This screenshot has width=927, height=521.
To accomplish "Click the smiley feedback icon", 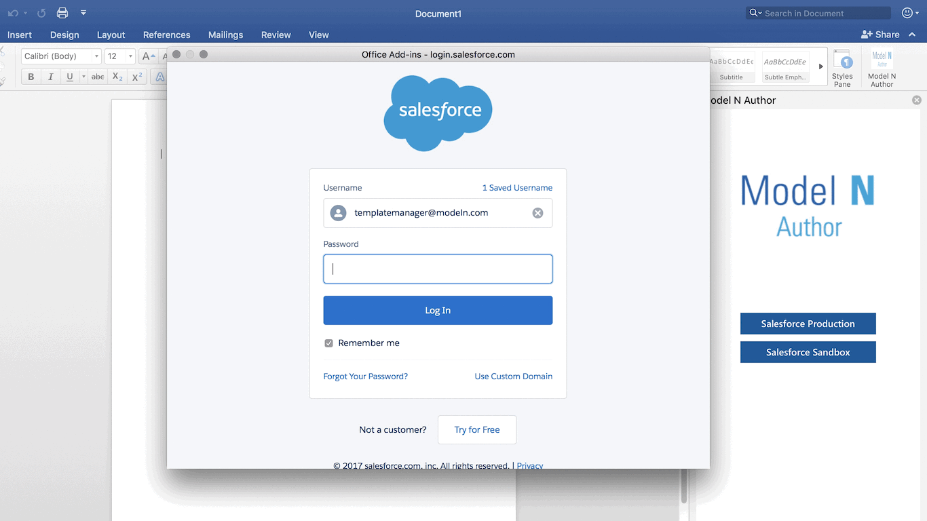I will pyautogui.click(x=907, y=13).
